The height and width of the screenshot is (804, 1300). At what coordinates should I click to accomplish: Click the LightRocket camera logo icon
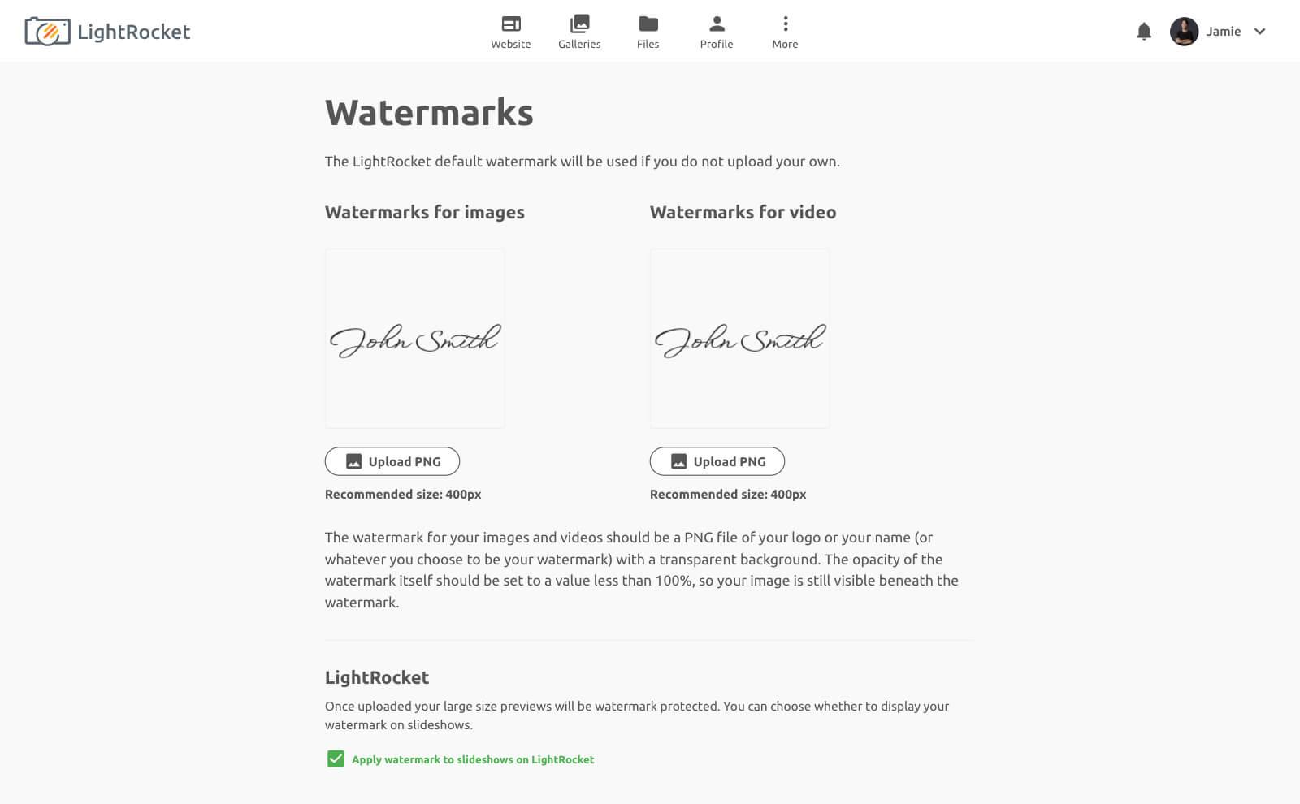(47, 32)
